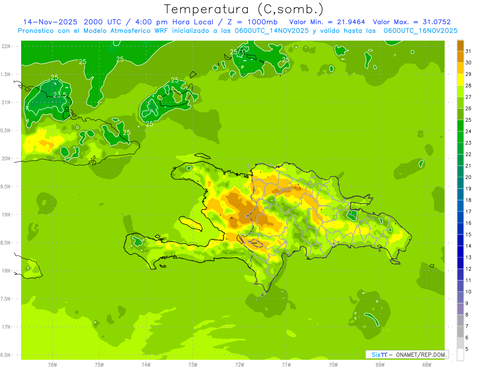Select the '0600UTC_16NOV2025' valid-until time

(x=420, y=31)
